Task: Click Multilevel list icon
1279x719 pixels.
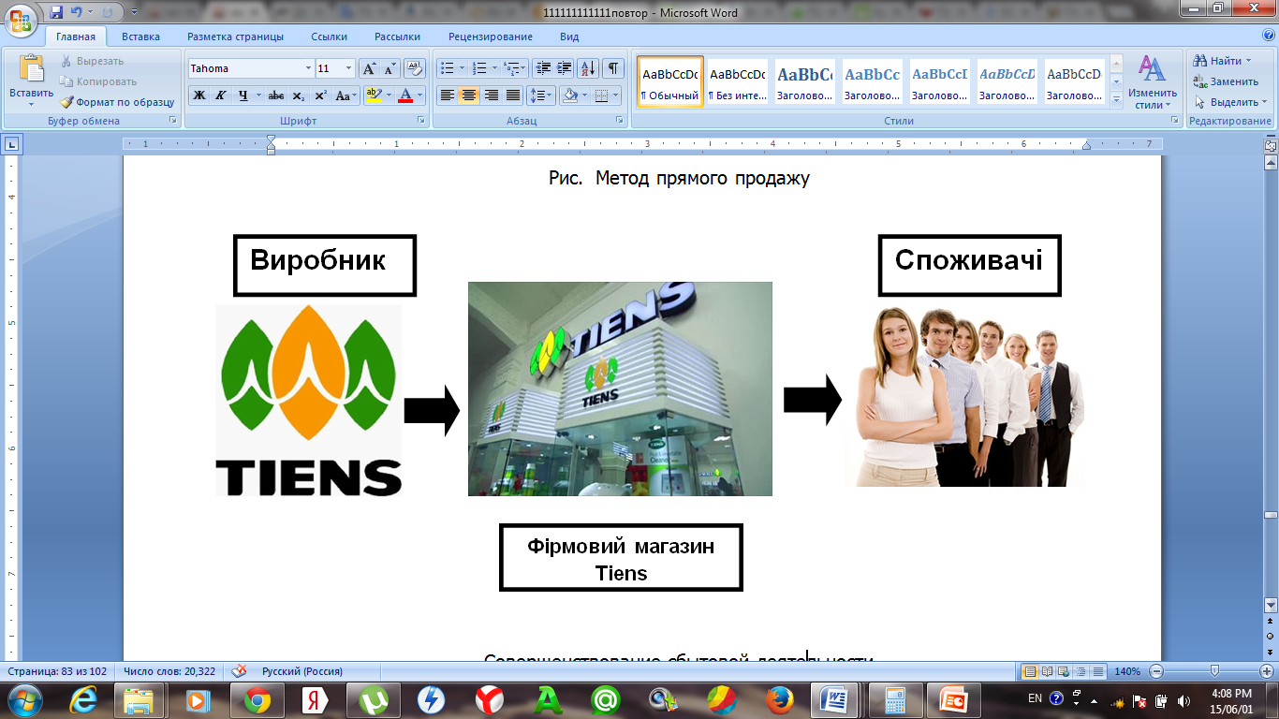Action: pyautogui.click(x=511, y=68)
